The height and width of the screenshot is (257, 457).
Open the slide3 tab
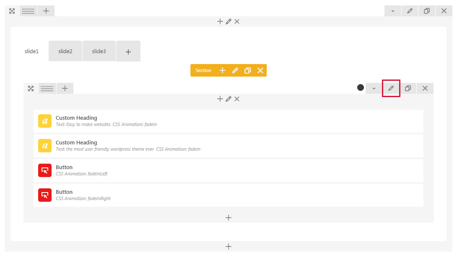[99, 51]
